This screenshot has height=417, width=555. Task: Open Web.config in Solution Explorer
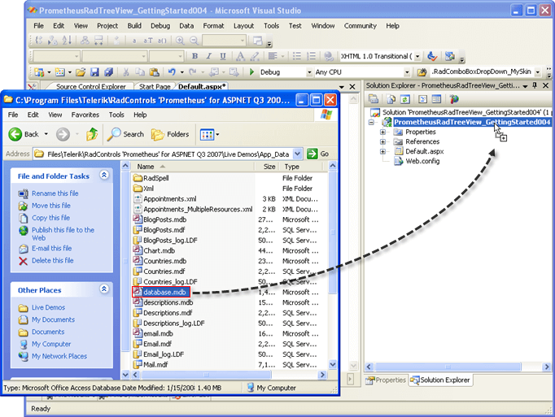[x=422, y=161]
